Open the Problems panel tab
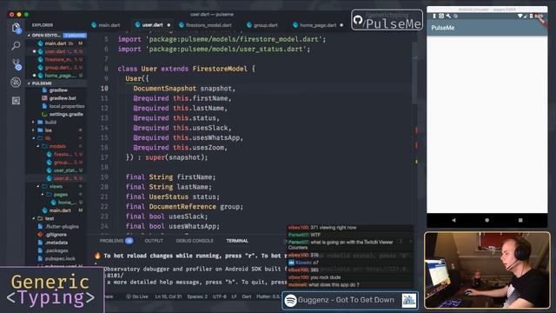This screenshot has height=313, width=556. coord(116,241)
